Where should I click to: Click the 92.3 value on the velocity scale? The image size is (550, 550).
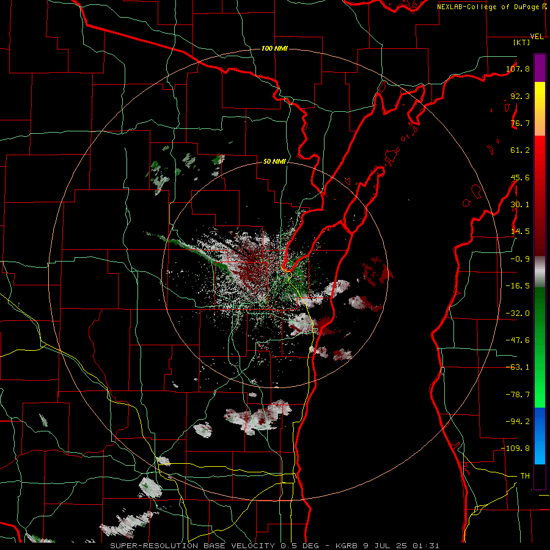pos(520,96)
